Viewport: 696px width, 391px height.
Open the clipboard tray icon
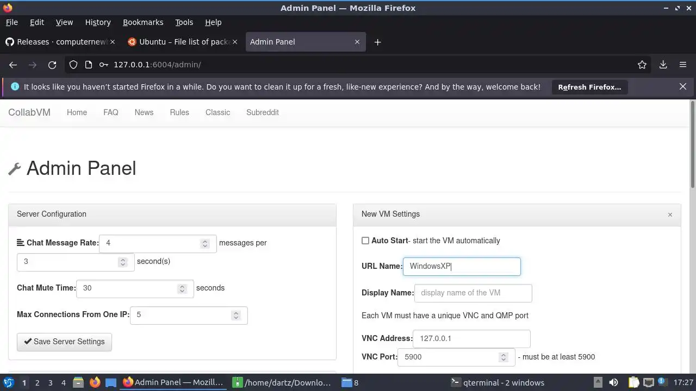(633, 382)
